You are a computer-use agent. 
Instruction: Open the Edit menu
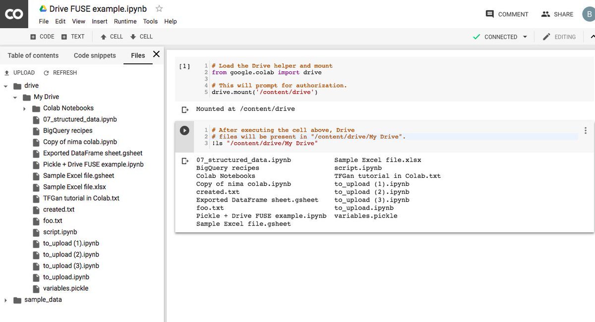point(60,21)
